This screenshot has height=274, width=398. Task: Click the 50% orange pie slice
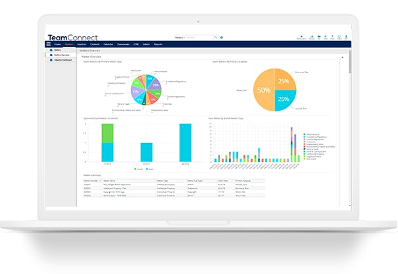point(264,90)
